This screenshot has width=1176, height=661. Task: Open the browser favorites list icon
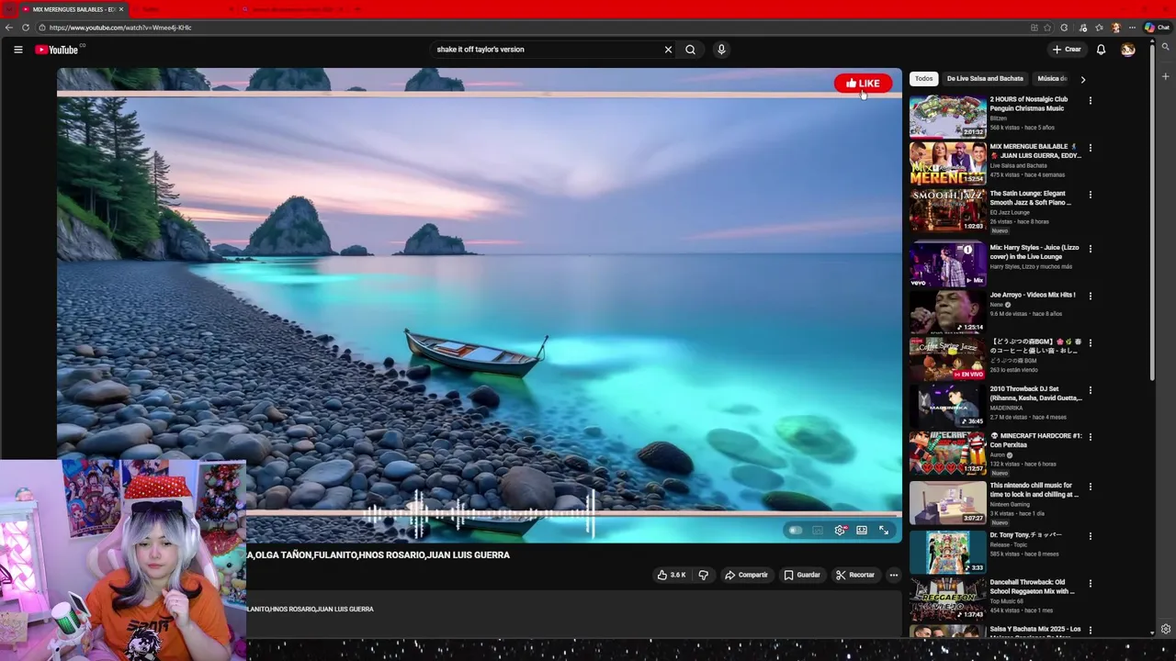(x=1099, y=28)
